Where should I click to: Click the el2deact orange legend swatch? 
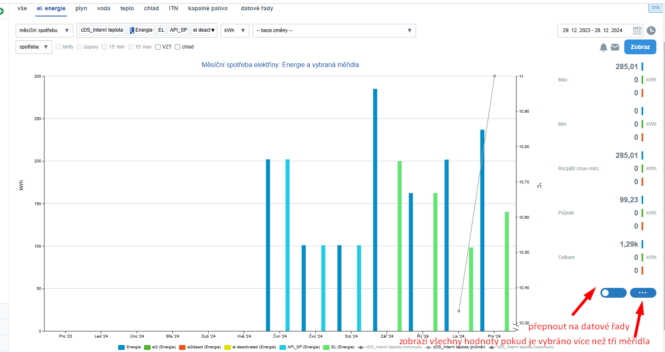click(x=182, y=347)
